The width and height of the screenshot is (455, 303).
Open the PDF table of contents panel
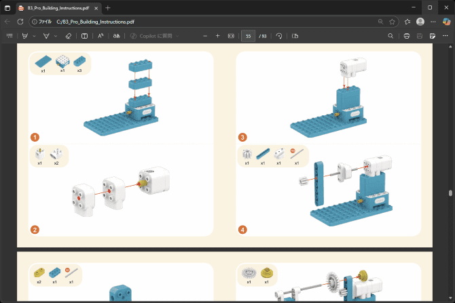(10, 35)
